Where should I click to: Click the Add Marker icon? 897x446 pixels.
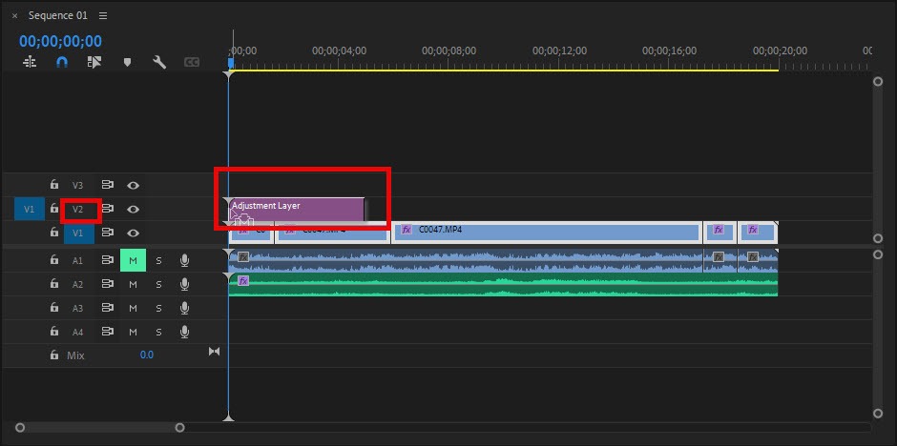(127, 62)
